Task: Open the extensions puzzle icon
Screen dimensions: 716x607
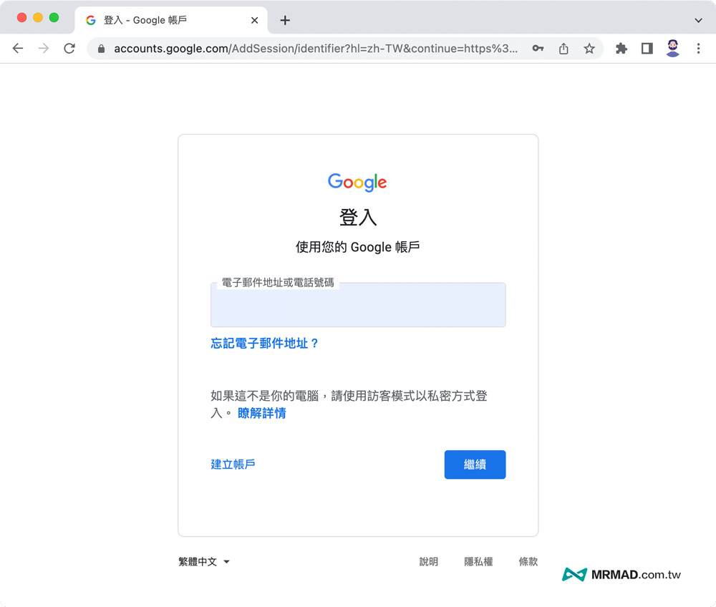Action: tap(621, 49)
